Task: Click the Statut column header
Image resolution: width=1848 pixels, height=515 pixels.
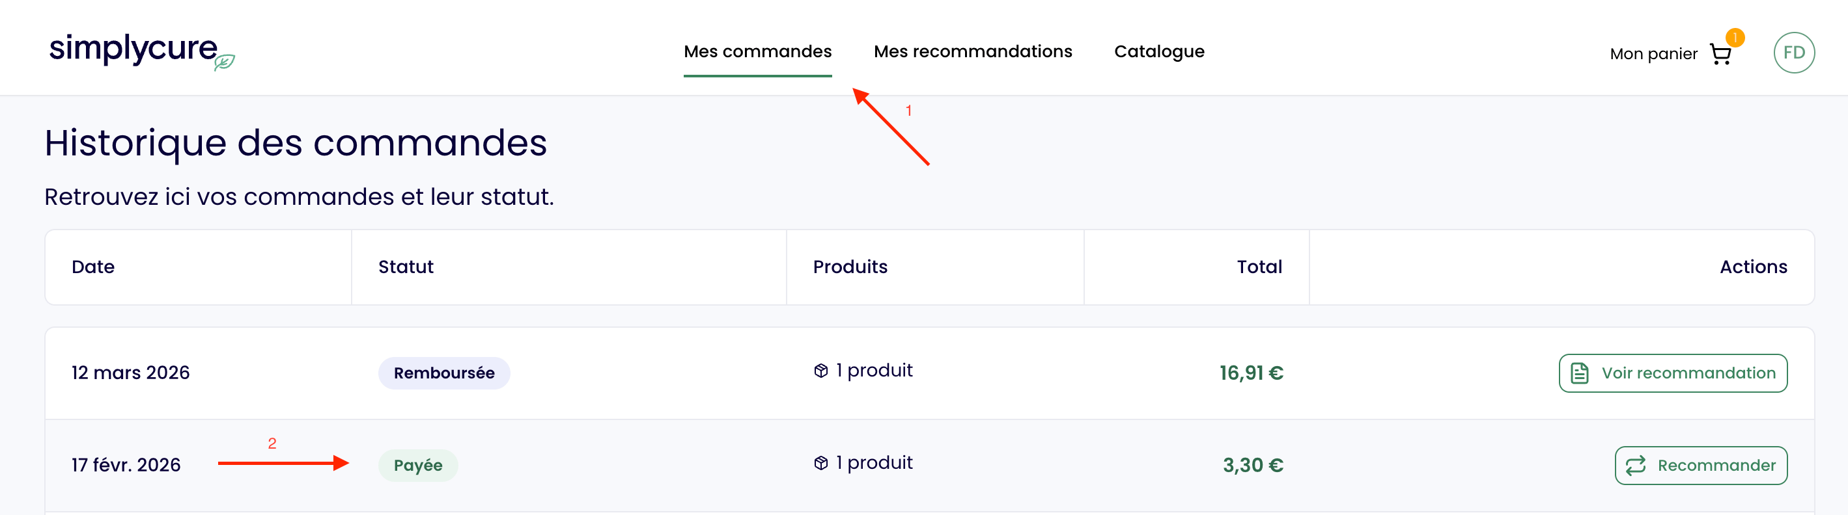Action: (x=407, y=267)
